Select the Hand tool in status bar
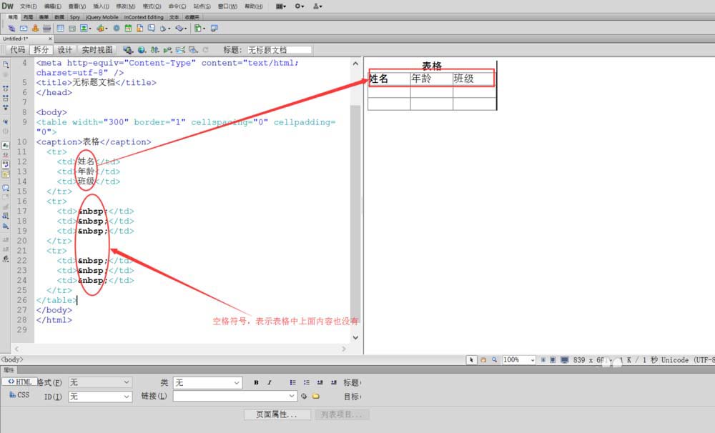 click(x=483, y=360)
